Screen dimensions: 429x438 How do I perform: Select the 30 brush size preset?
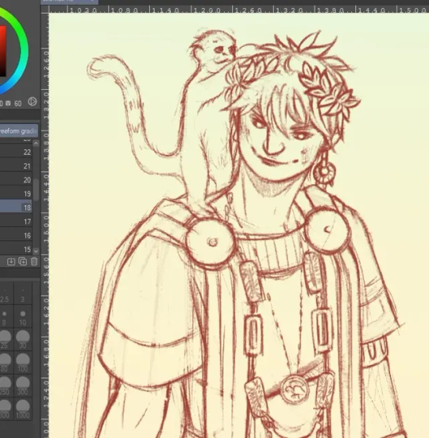(23, 340)
